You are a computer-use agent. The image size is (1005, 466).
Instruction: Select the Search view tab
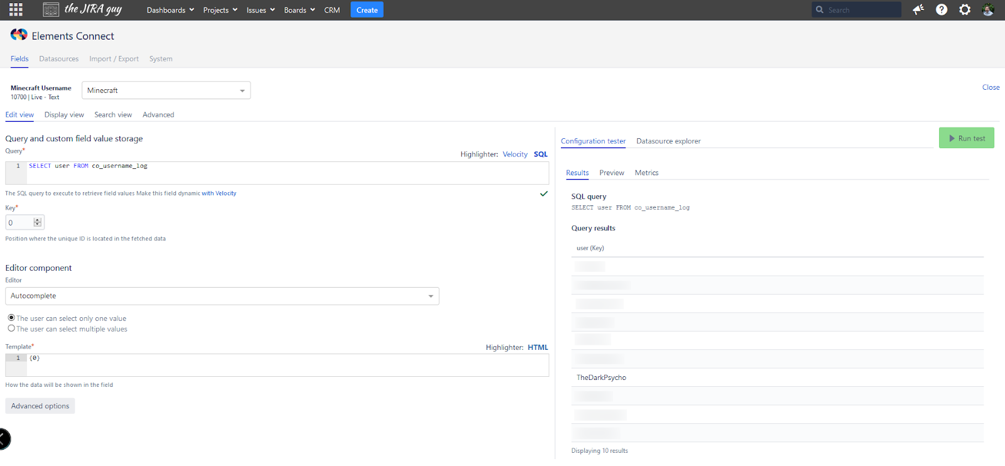(113, 115)
